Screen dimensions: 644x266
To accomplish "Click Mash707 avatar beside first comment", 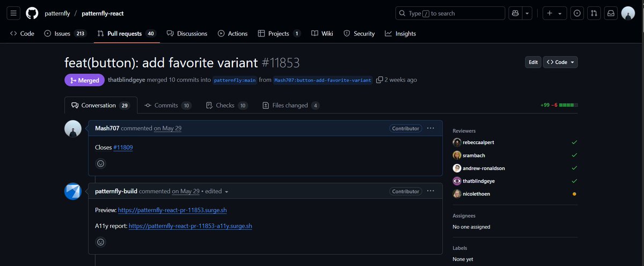I will [x=73, y=129].
